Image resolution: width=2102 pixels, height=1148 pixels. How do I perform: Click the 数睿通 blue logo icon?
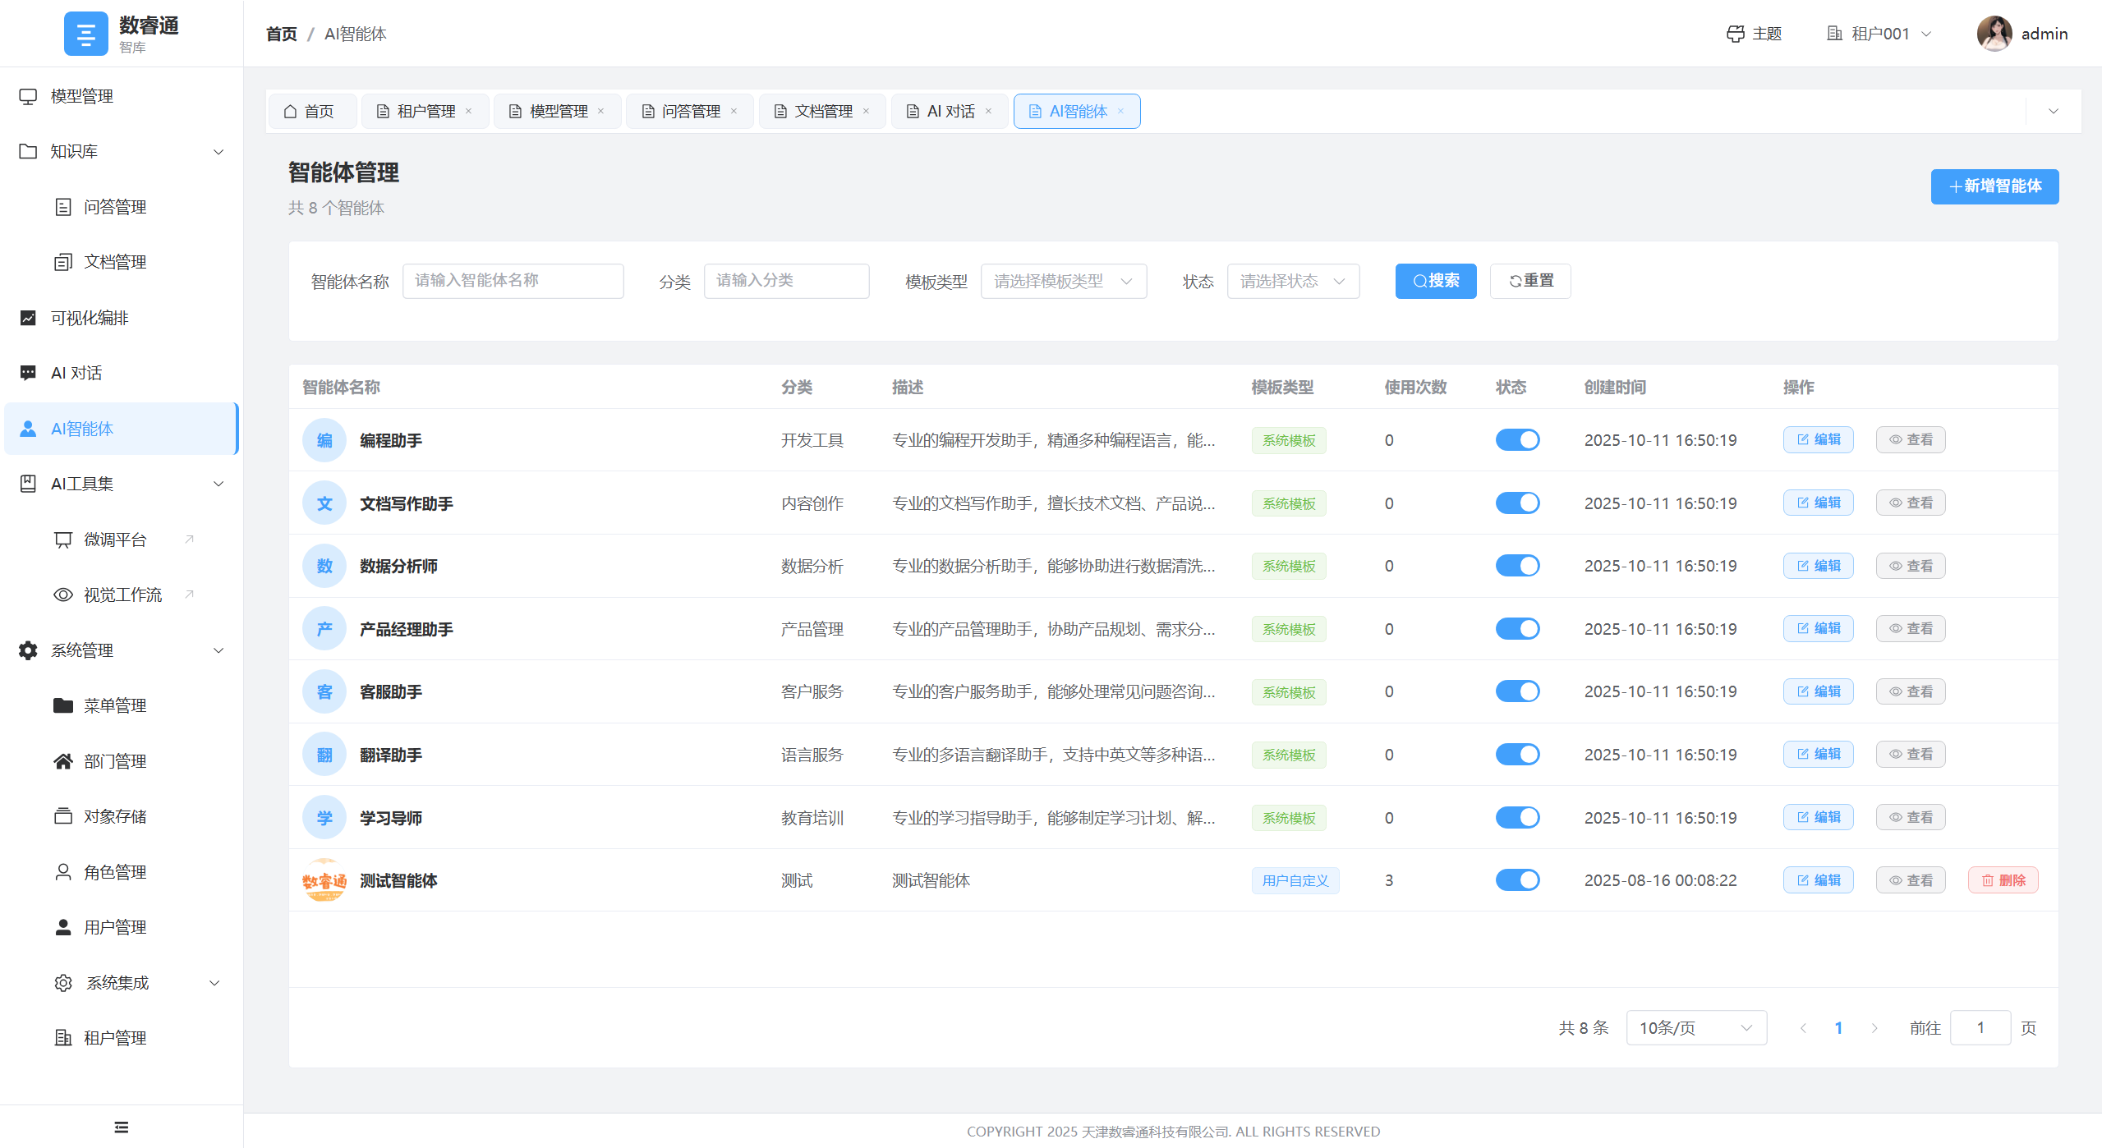[85, 34]
